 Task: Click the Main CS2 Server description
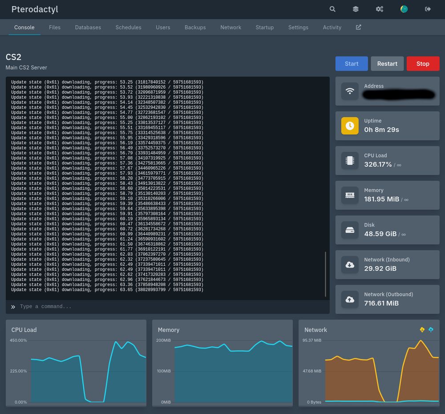click(26, 68)
